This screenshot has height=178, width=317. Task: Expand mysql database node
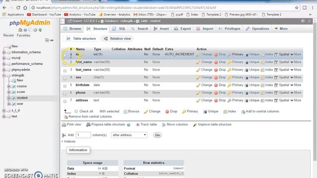click(4, 58)
